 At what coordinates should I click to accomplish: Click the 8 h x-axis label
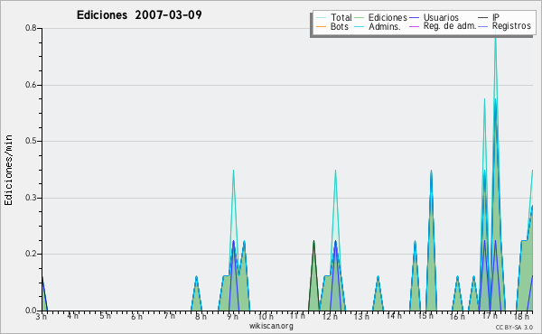click(201, 316)
